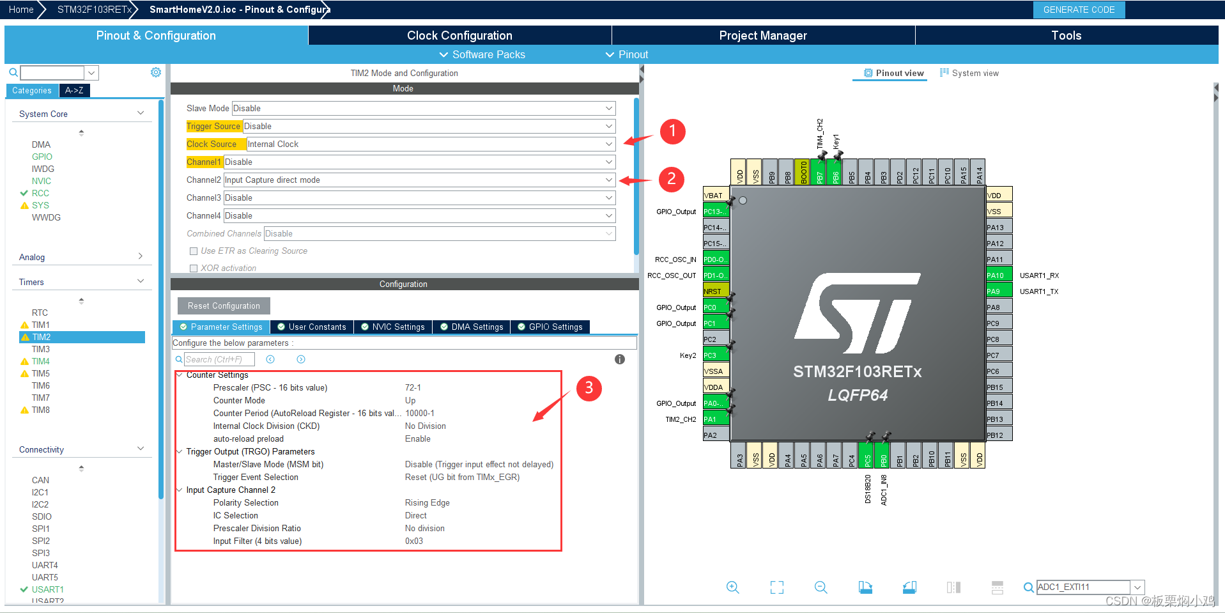Open the NVIC Settings tab

[392, 327]
